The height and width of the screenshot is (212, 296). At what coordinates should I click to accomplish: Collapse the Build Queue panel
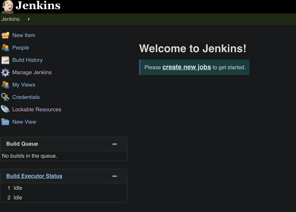click(x=115, y=144)
